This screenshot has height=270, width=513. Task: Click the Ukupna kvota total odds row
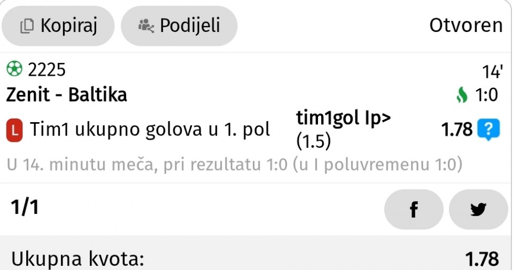click(x=255, y=258)
